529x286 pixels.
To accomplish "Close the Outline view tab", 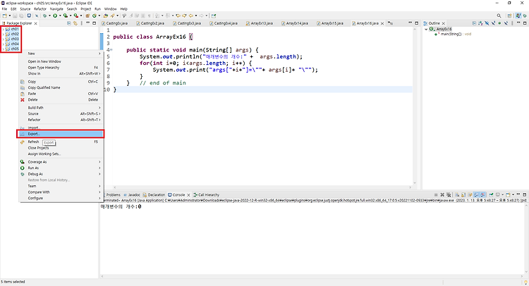I will (444, 23).
